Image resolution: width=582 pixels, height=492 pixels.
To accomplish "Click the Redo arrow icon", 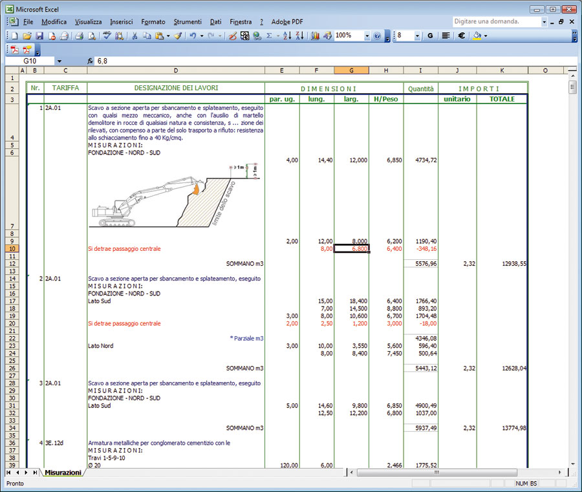I will coord(211,36).
